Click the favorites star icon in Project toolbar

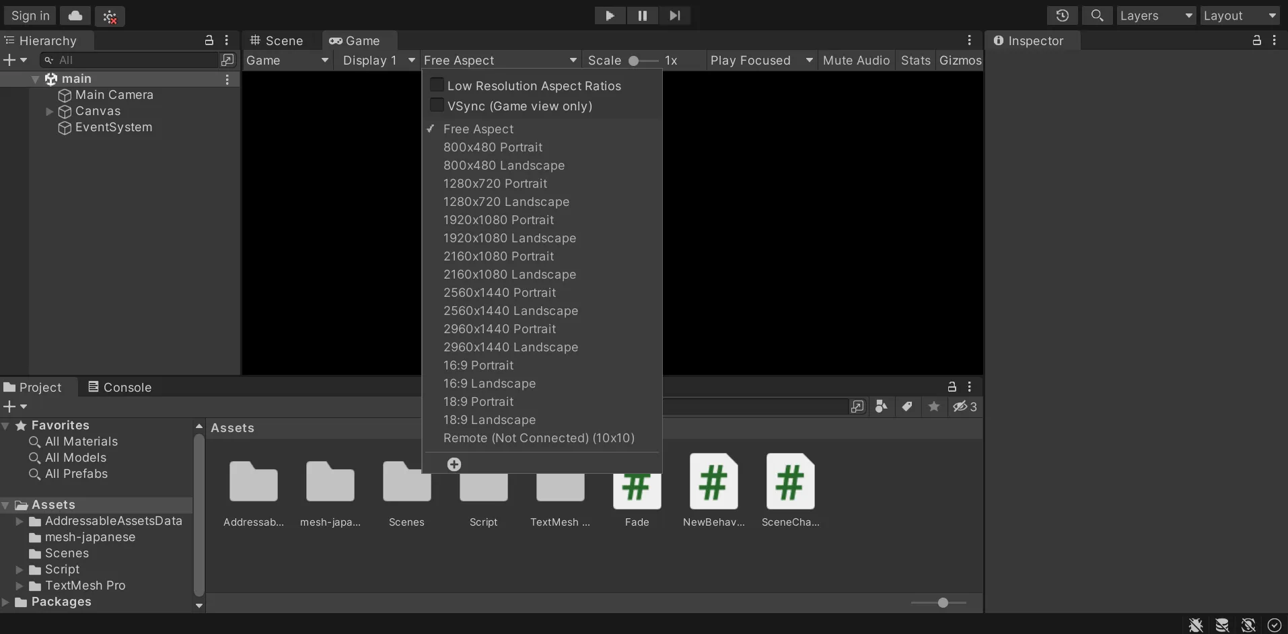point(933,407)
